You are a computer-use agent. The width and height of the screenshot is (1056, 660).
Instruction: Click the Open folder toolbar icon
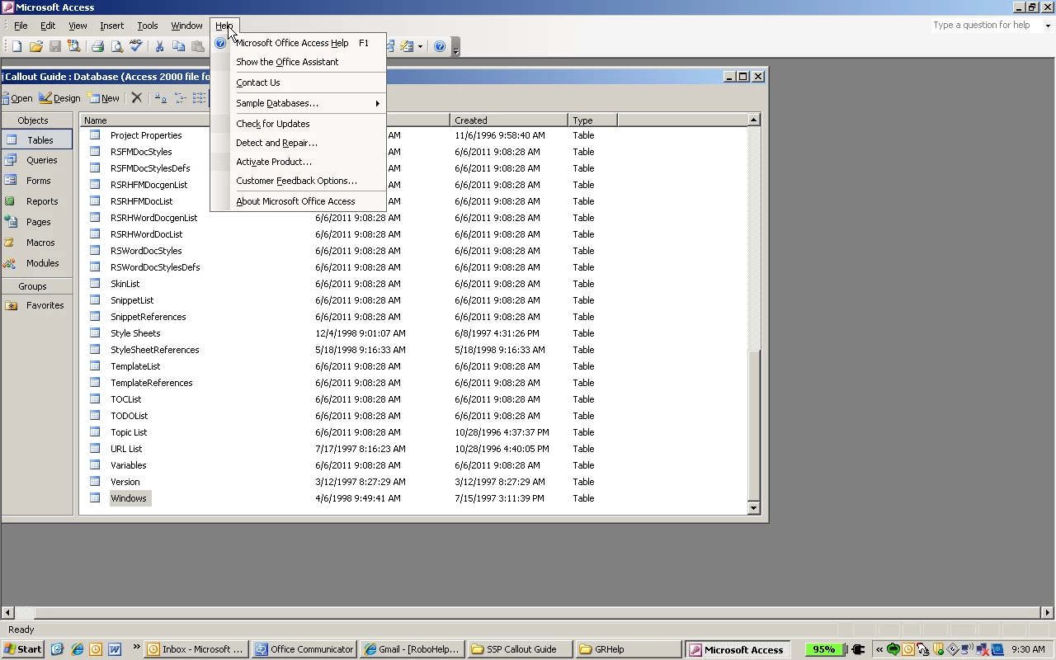(35, 47)
